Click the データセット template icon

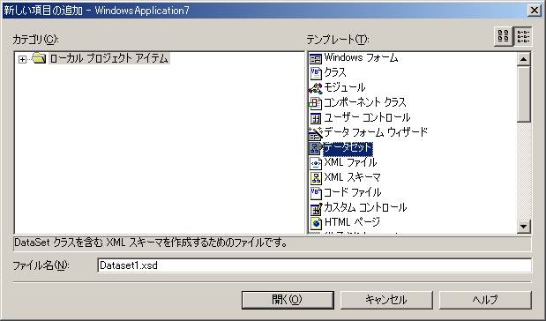pos(316,148)
